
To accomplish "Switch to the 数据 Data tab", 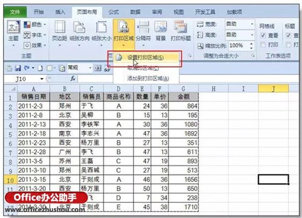I will [135, 12].
